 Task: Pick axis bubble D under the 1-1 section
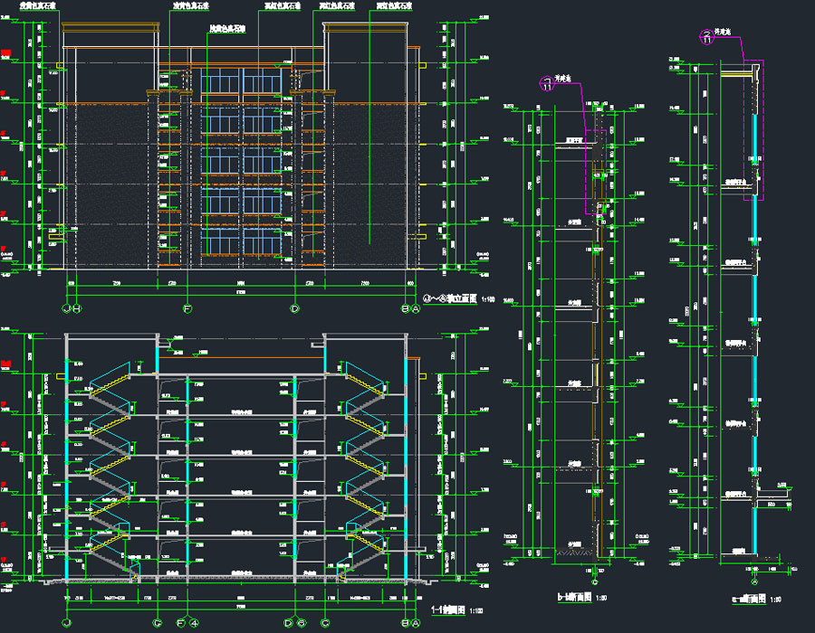(289, 623)
